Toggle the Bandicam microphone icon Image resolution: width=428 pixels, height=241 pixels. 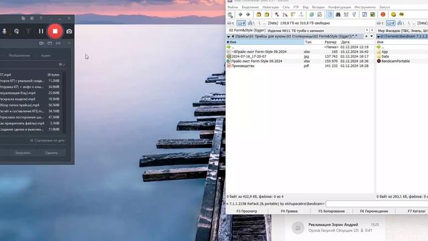click(x=5, y=31)
